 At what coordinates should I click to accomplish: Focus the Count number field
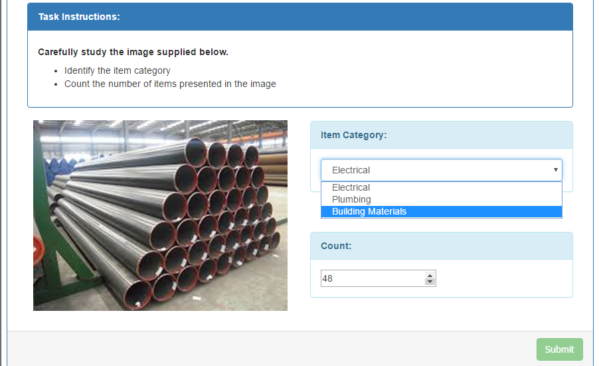point(373,278)
